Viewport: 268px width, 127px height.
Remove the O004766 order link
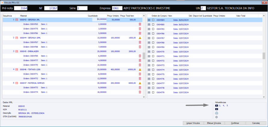140,33
